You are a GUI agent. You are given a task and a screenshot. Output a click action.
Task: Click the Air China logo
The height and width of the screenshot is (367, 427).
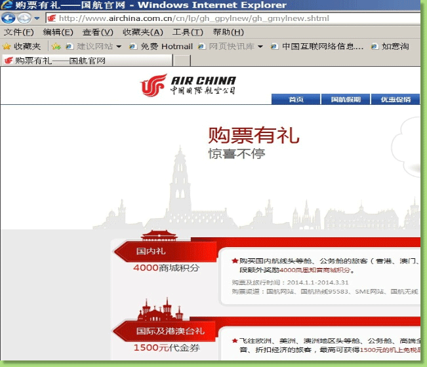[188, 85]
